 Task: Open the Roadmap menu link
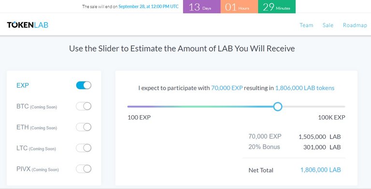point(355,25)
